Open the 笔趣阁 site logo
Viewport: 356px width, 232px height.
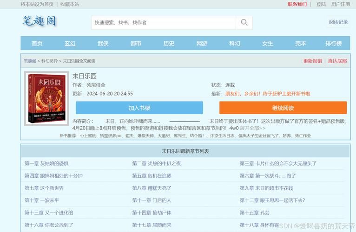pyautogui.click(x=39, y=21)
